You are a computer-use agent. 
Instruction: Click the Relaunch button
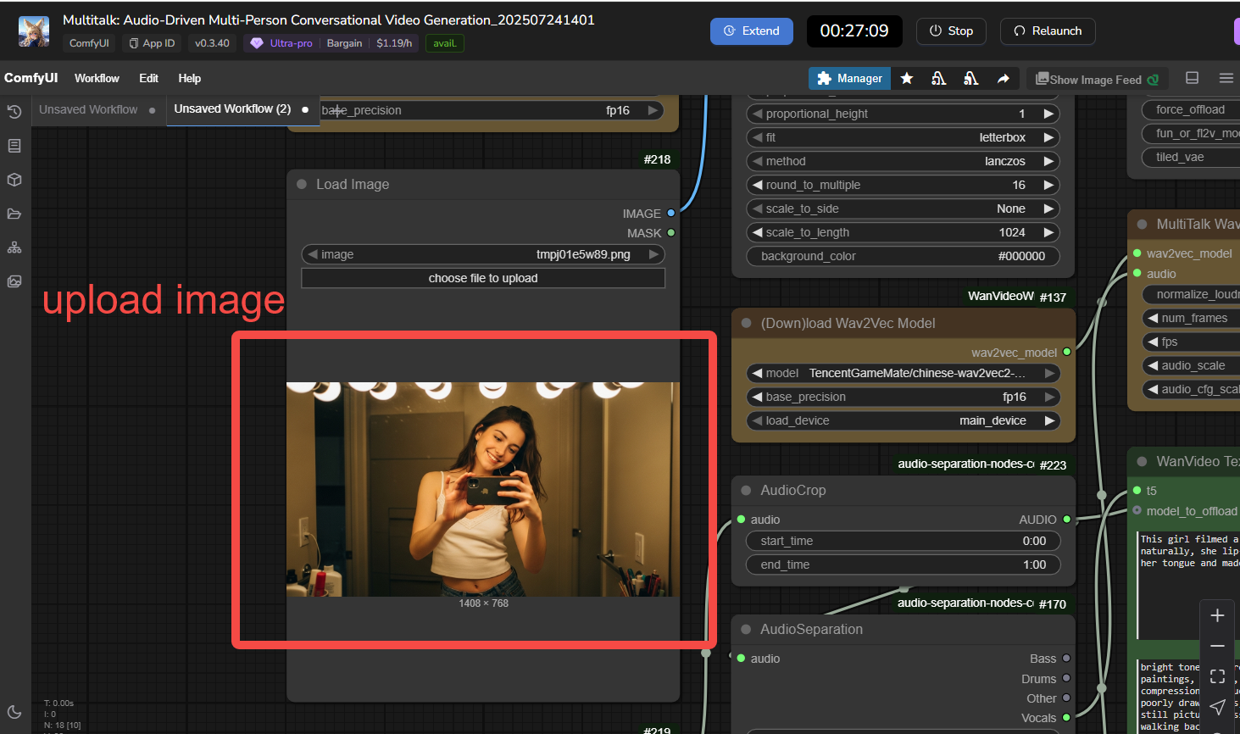[x=1048, y=31]
